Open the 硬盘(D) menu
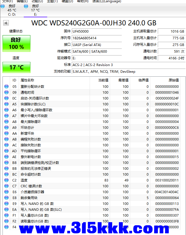This screenshot has width=186, height=235. point(67,1)
